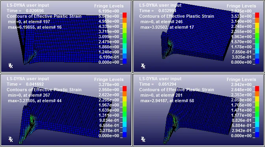This screenshot has height=147, width=265.
Task: Click the 1.860e+00 fringe level value
Action: (109, 47)
